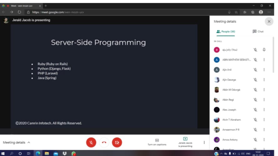Open a new browser tab

46,6
